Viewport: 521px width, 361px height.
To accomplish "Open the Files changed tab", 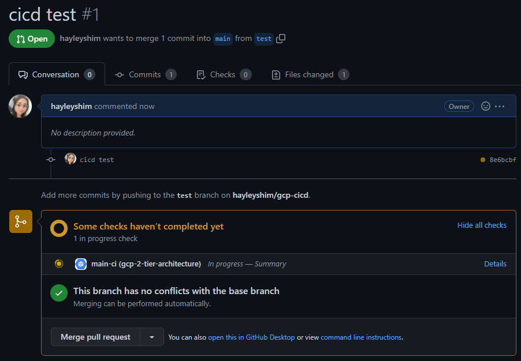I will click(310, 74).
